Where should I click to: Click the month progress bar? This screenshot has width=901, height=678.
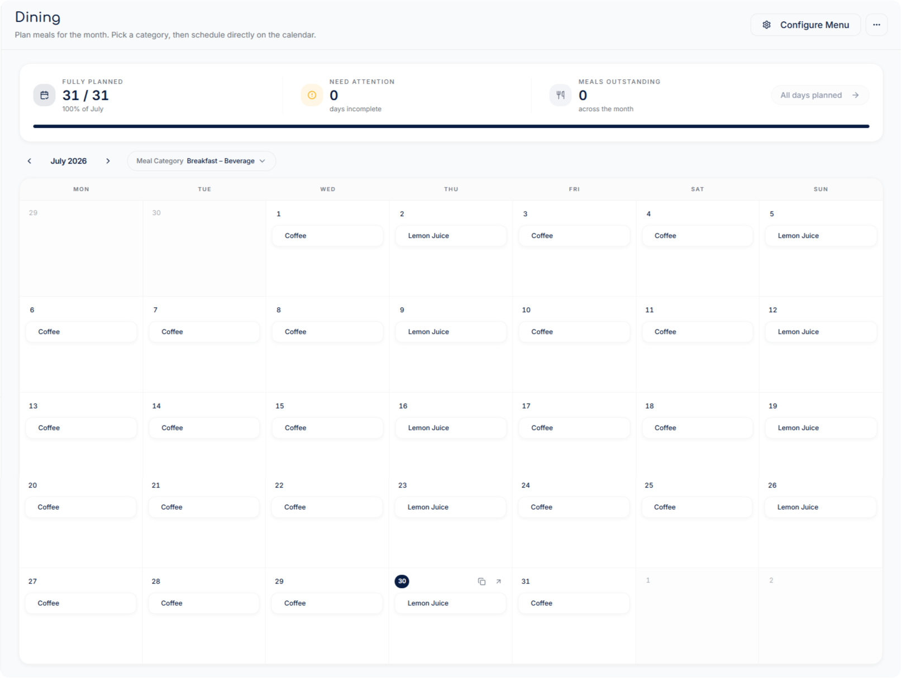click(451, 126)
